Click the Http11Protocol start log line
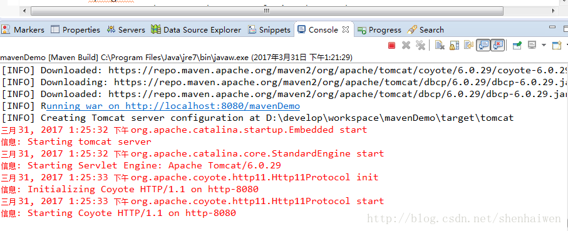This screenshot has width=568, height=231. (192, 201)
